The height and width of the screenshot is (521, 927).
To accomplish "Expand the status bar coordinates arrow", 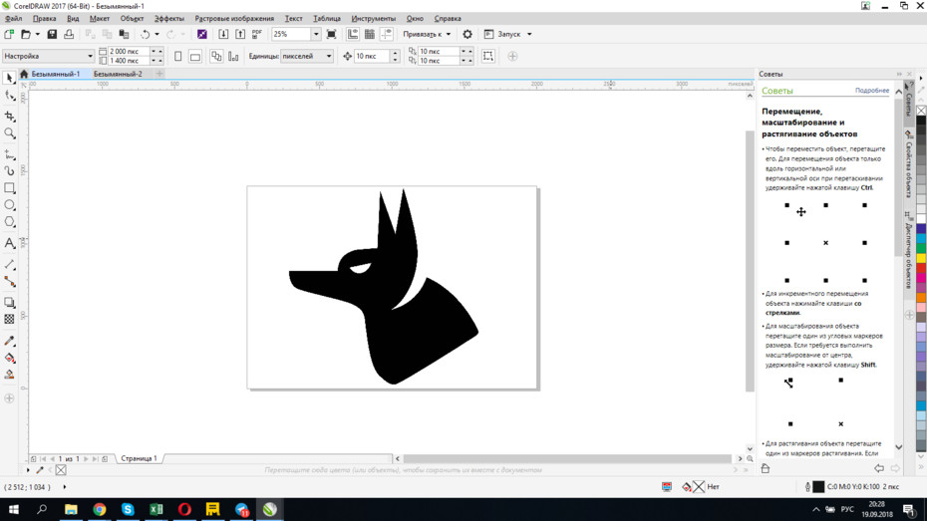I will pyautogui.click(x=65, y=487).
